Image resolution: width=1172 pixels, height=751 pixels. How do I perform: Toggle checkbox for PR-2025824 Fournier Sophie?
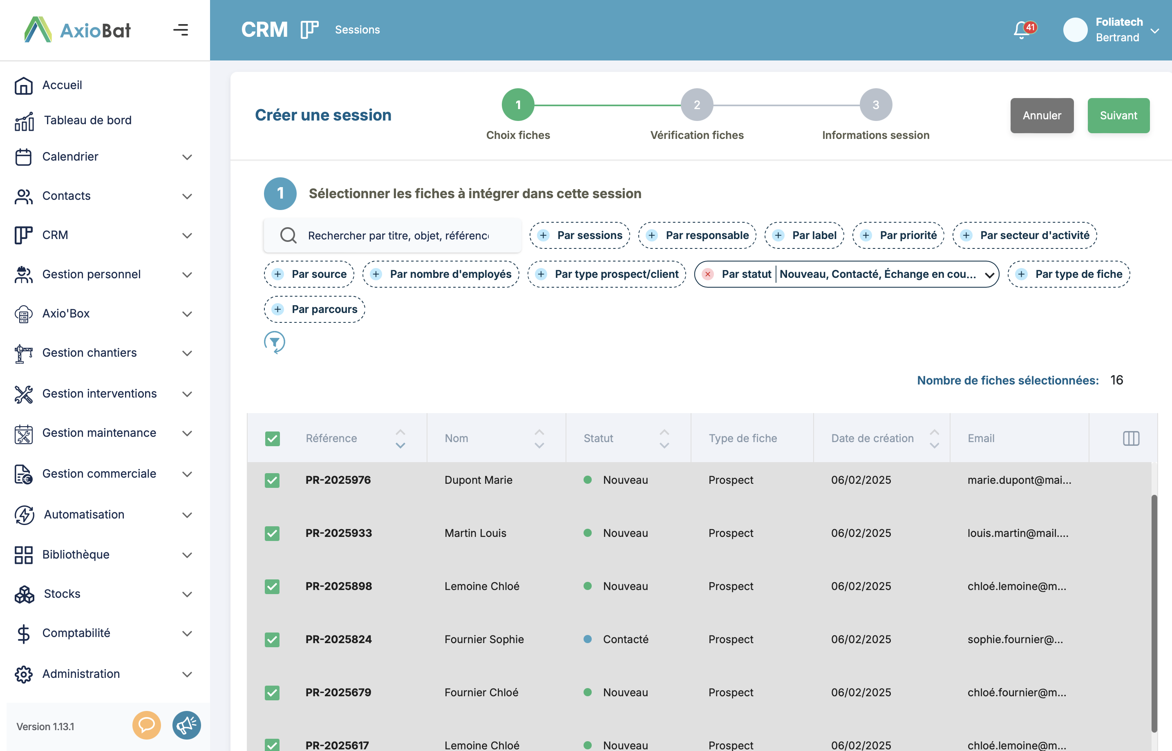pyautogui.click(x=272, y=639)
